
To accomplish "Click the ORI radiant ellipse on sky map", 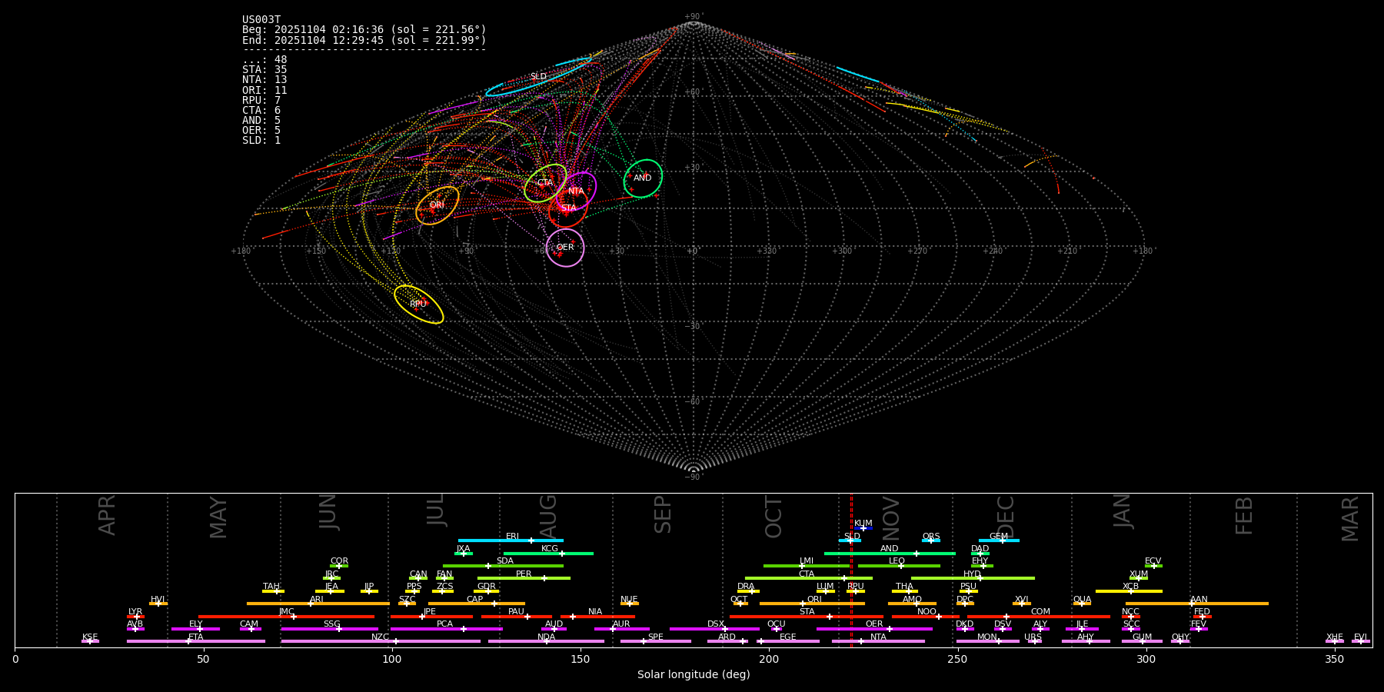I will 437,205.
